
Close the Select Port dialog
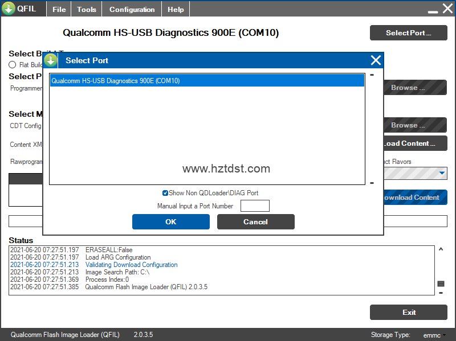pyautogui.click(x=376, y=60)
